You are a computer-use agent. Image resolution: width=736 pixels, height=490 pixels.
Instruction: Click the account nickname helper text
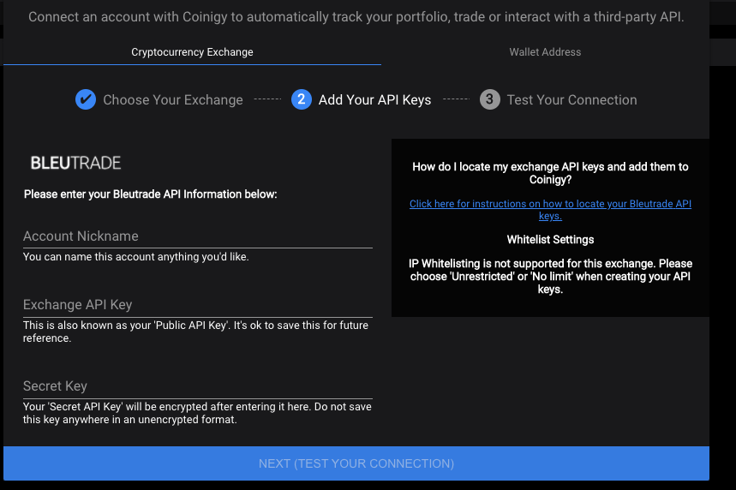click(136, 257)
